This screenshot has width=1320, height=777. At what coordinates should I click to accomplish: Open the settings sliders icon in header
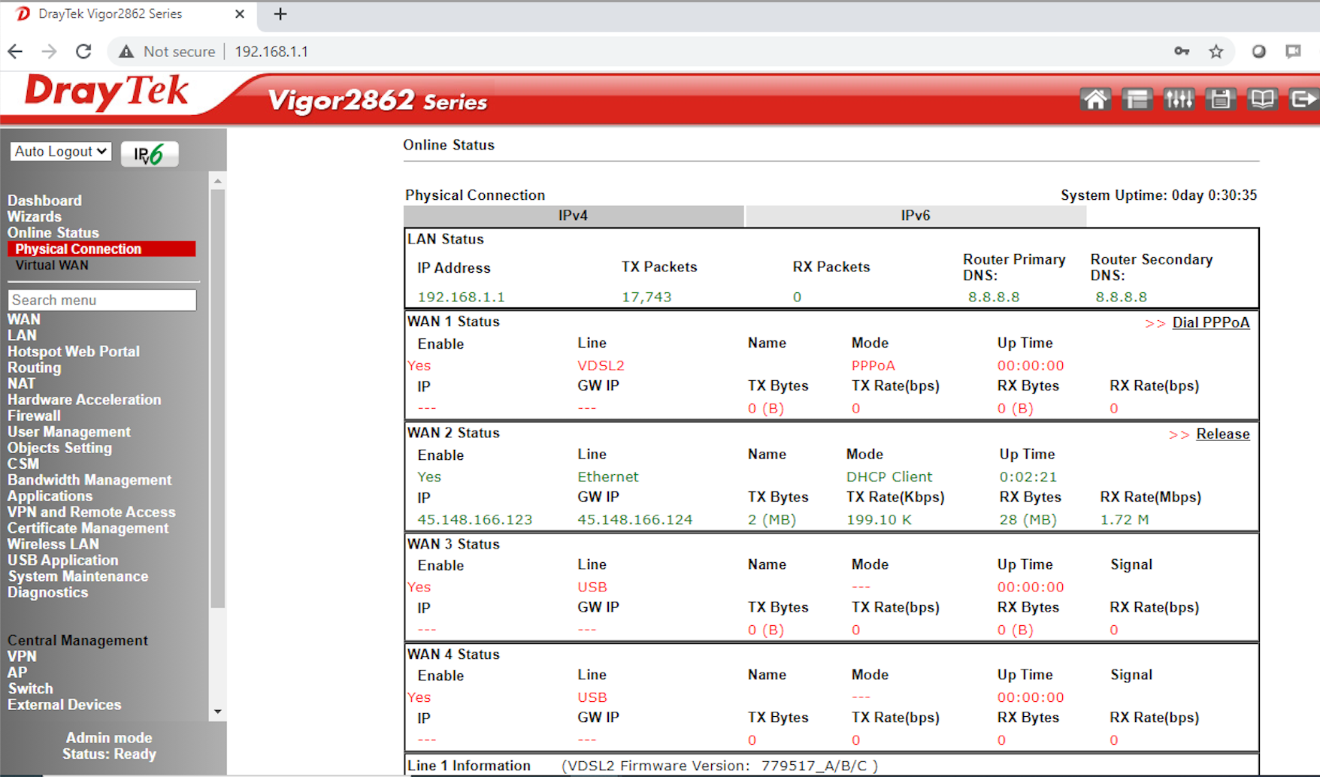pyautogui.click(x=1179, y=99)
